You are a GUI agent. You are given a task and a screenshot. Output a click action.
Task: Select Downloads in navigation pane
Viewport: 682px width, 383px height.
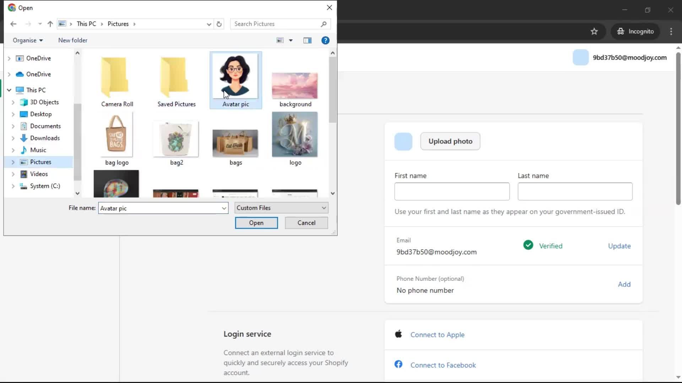40,138
